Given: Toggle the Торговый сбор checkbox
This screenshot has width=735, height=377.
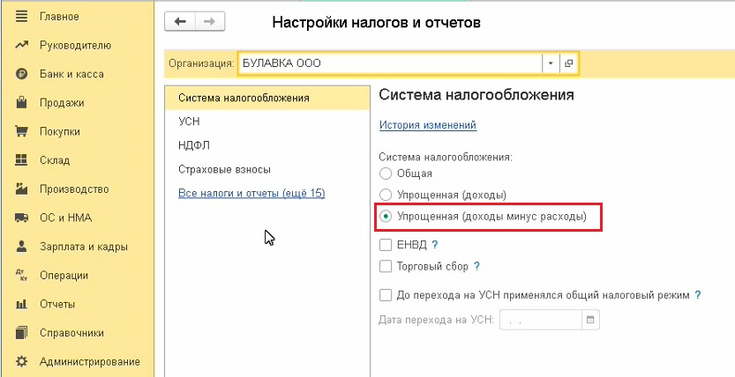Looking at the screenshot, I should click(385, 266).
